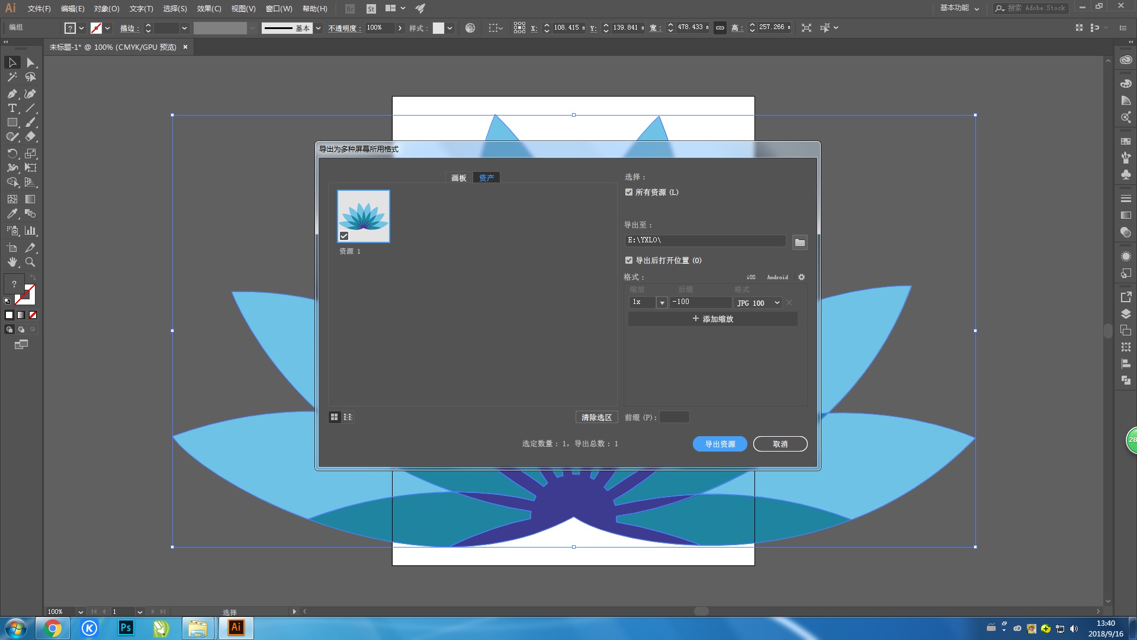Image resolution: width=1137 pixels, height=640 pixels.
Task: Apply the iOS format preset
Action: [x=751, y=277]
